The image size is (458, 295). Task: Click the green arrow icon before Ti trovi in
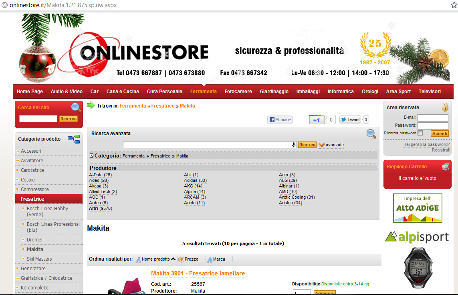coord(91,105)
